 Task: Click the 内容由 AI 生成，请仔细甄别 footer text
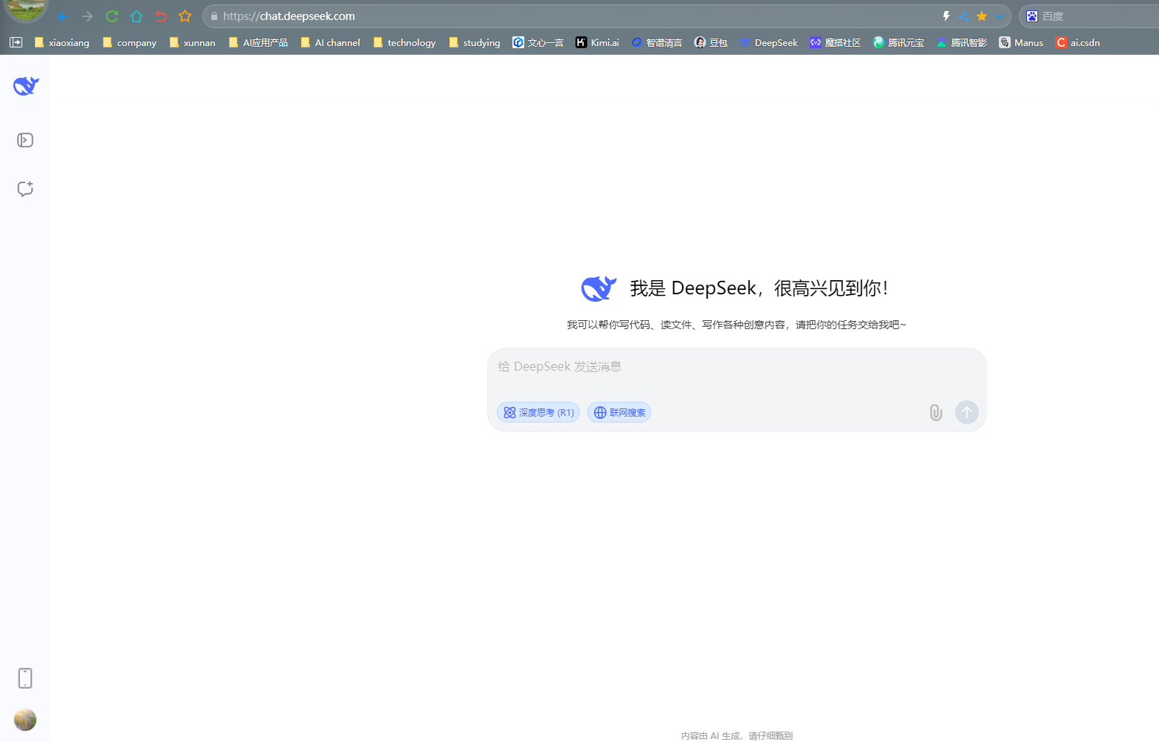point(737,735)
